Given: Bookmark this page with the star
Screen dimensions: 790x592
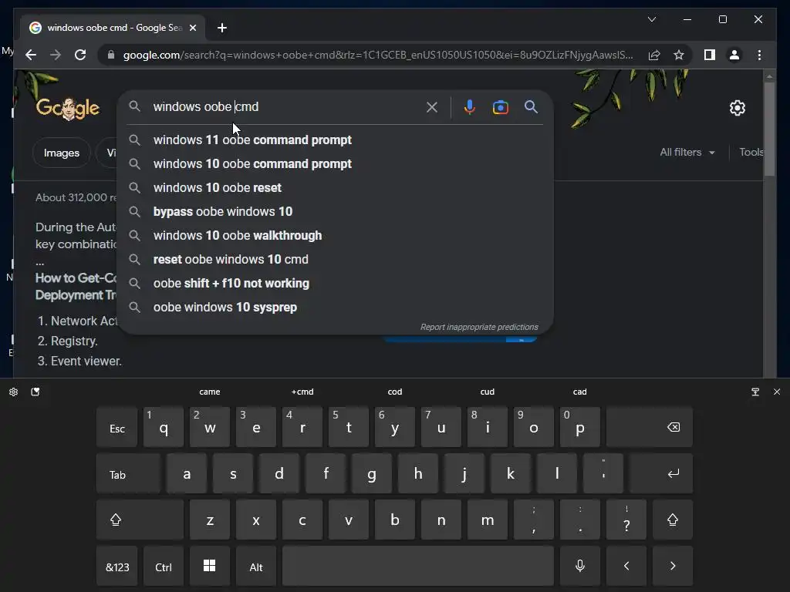Looking at the screenshot, I should click(x=679, y=55).
